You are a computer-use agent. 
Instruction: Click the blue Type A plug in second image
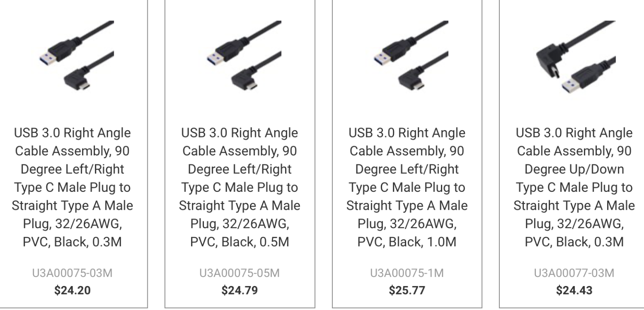(x=217, y=54)
